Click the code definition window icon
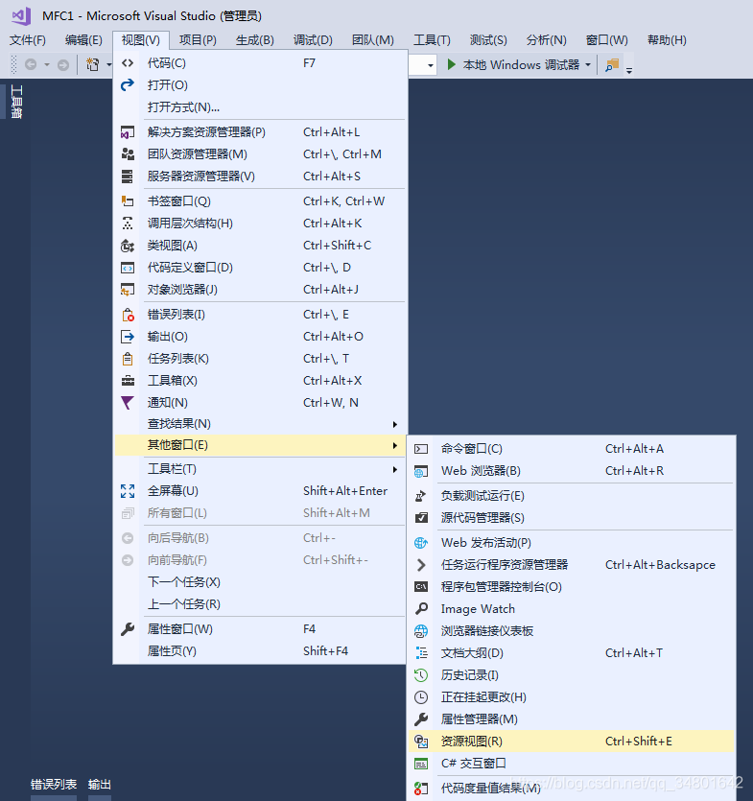This screenshot has width=753, height=801. pyautogui.click(x=128, y=268)
